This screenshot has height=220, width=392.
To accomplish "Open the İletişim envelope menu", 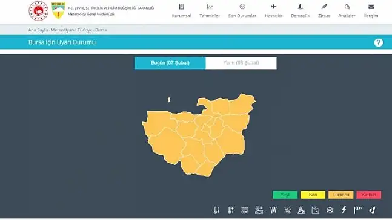I will click(x=371, y=11).
